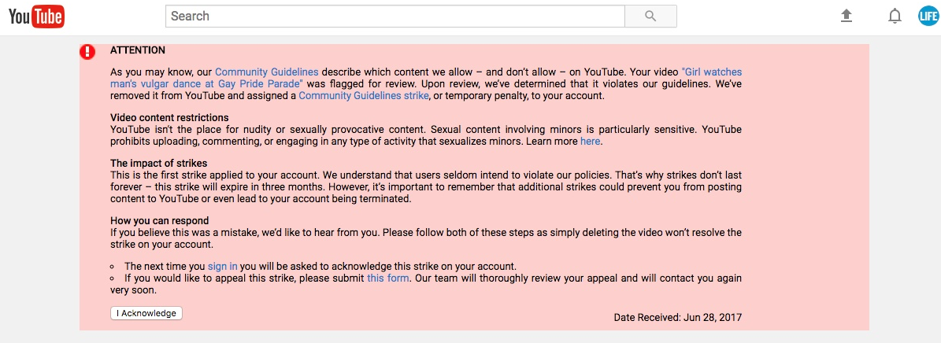Go to the YouTube home logo

click(36, 17)
